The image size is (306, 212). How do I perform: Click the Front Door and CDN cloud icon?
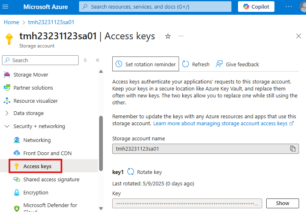coord(17,153)
